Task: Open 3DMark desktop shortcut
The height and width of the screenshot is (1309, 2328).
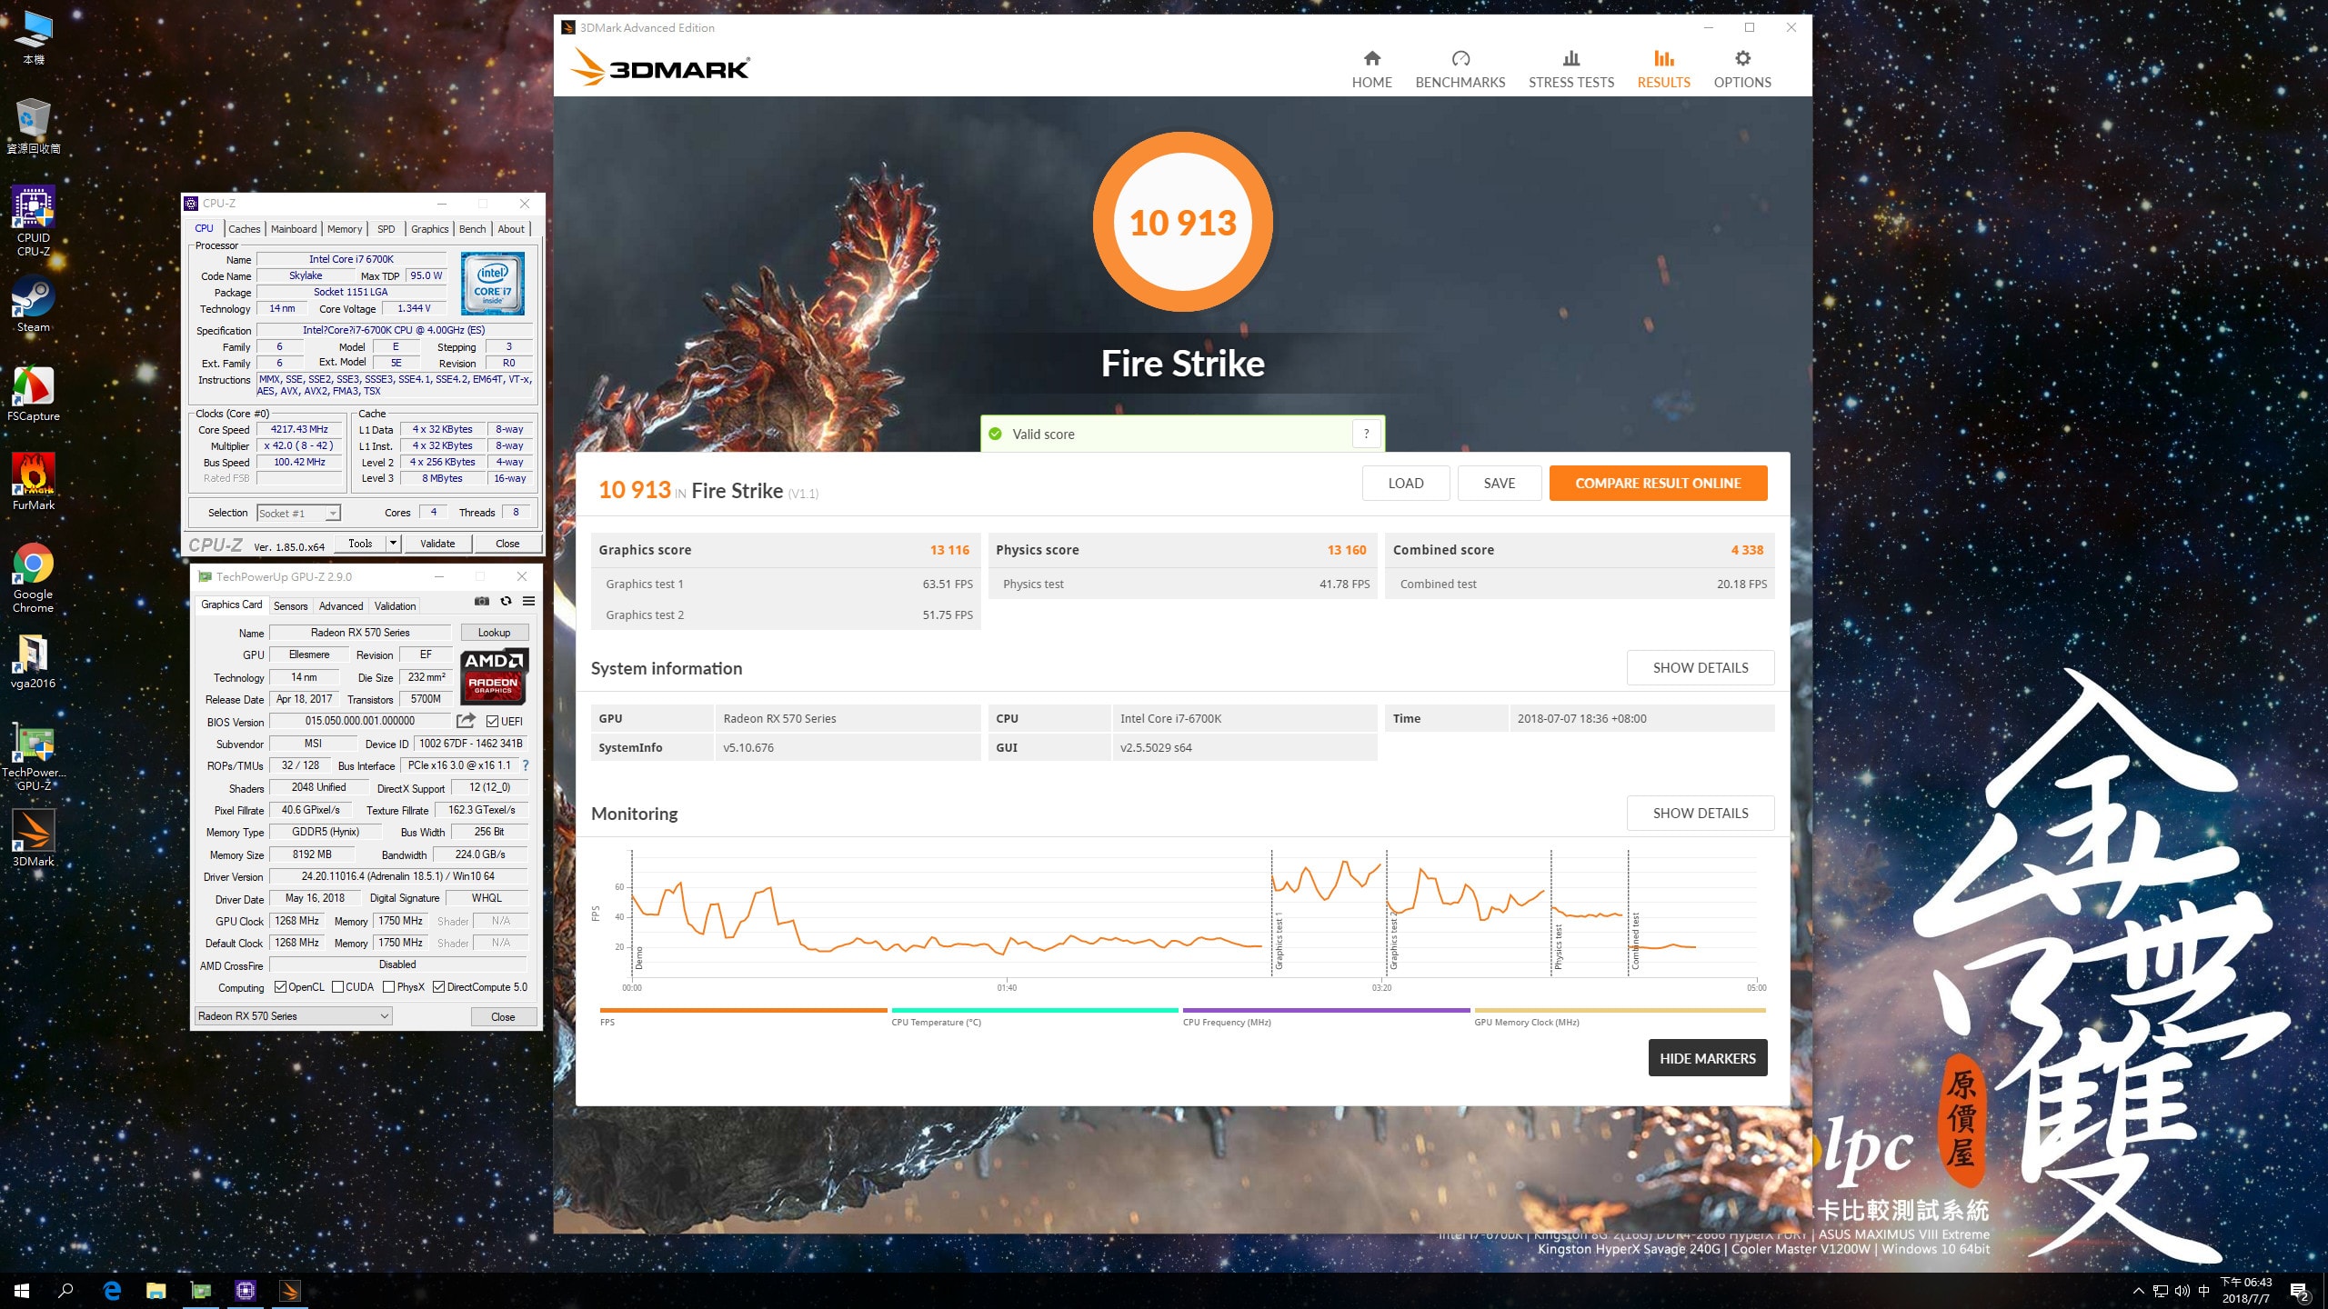Action: click(34, 838)
